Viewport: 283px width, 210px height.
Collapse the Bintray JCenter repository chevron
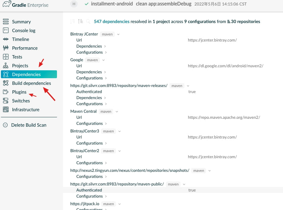[x=118, y=34]
